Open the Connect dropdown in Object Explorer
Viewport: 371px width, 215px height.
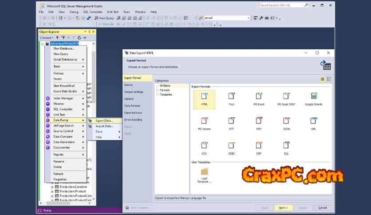click(47, 38)
